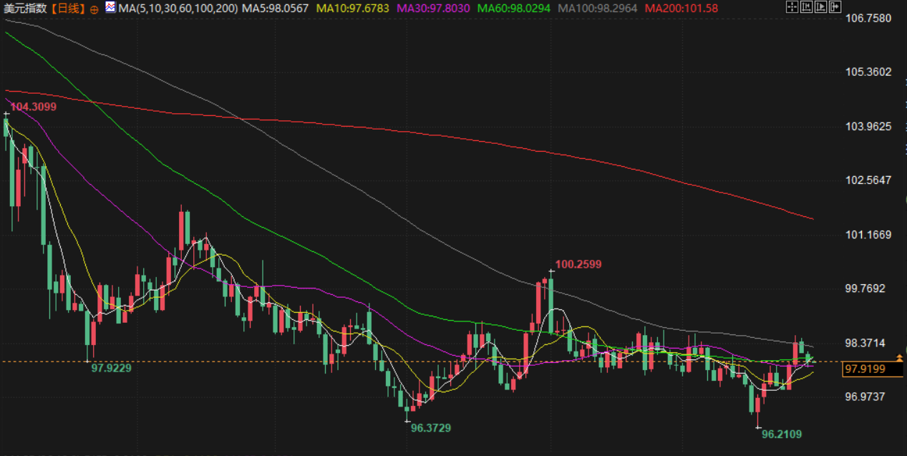Click the 104.3099 high price label
The image size is (907, 456).
[x=34, y=107]
